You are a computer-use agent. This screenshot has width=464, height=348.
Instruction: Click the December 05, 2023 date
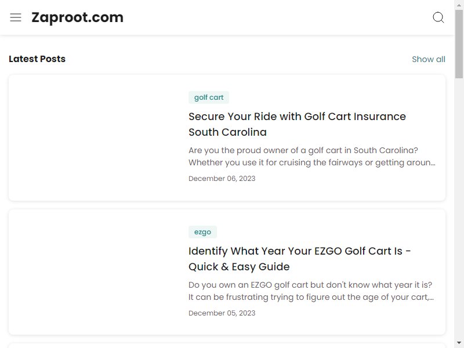click(222, 313)
